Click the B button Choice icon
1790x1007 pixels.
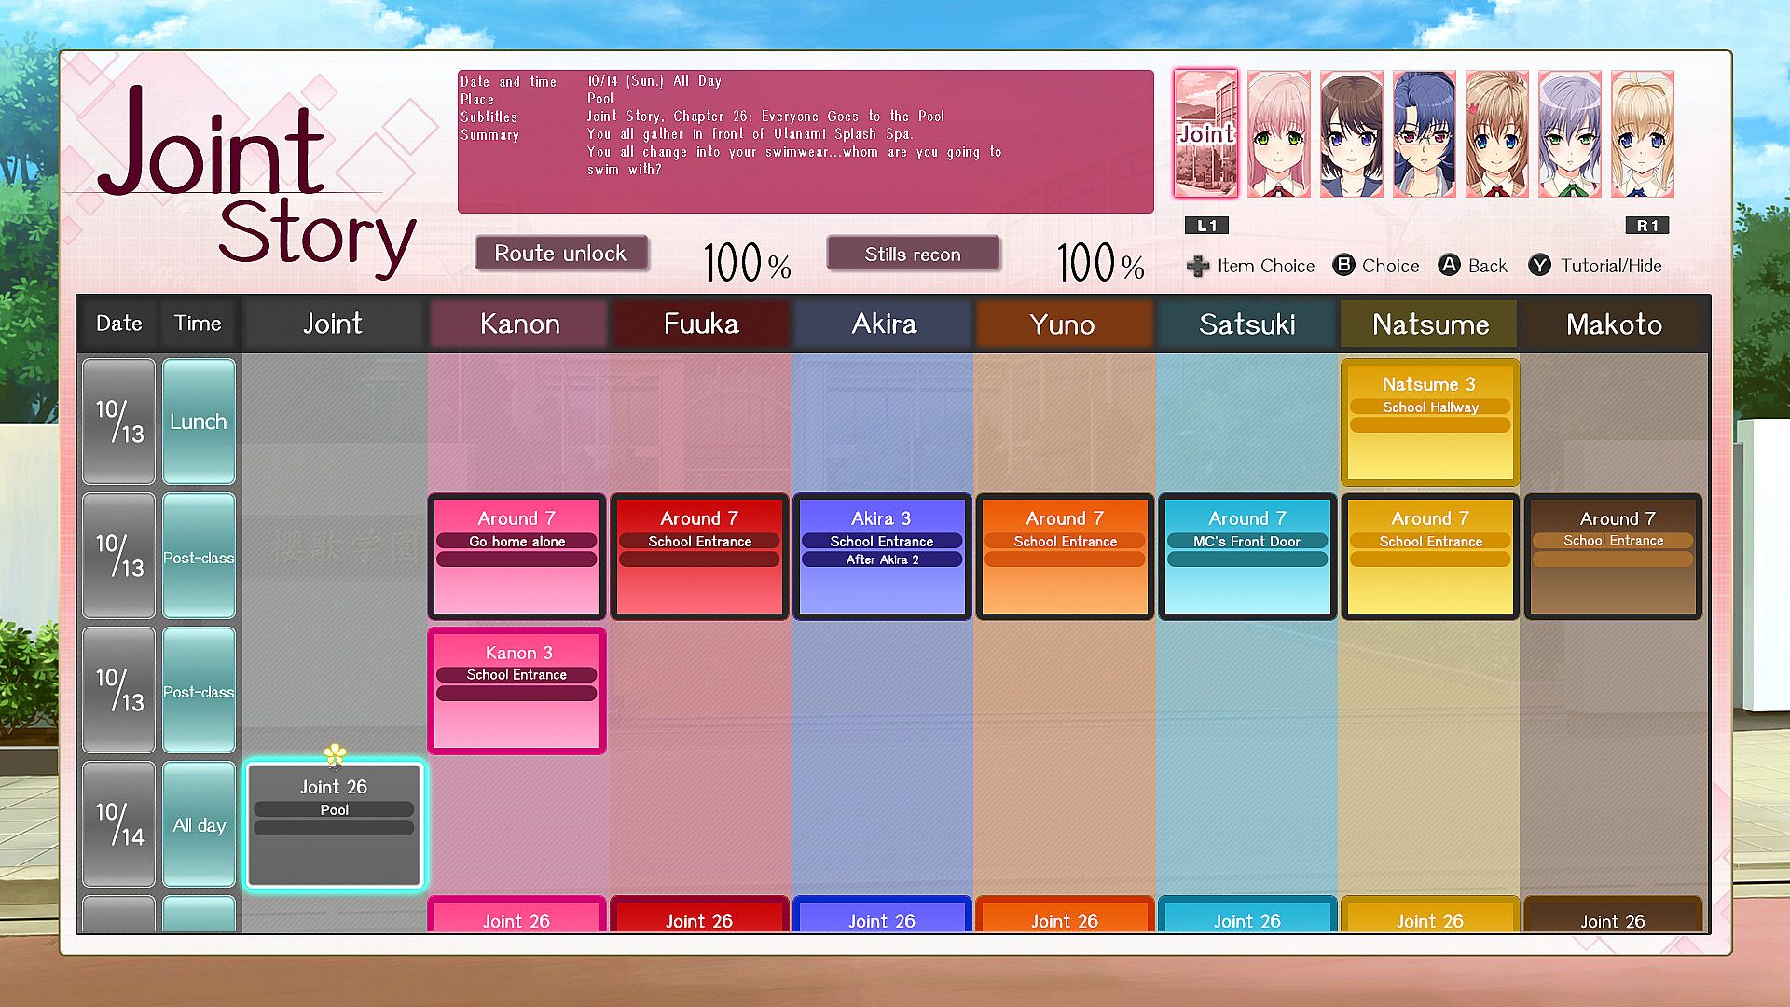coord(1343,266)
